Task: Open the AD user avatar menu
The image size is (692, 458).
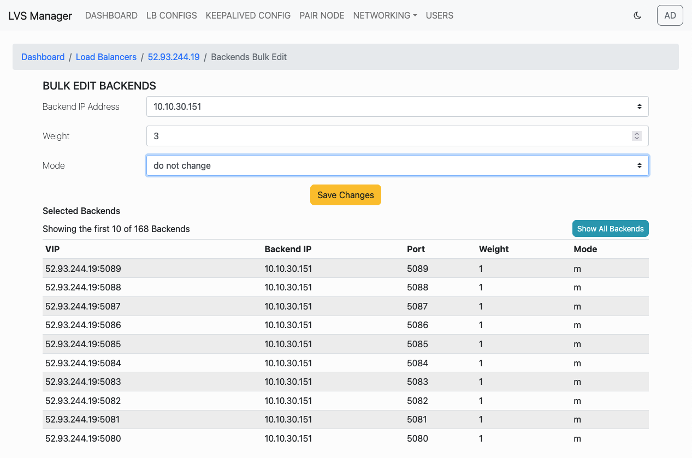Action: click(670, 15)
